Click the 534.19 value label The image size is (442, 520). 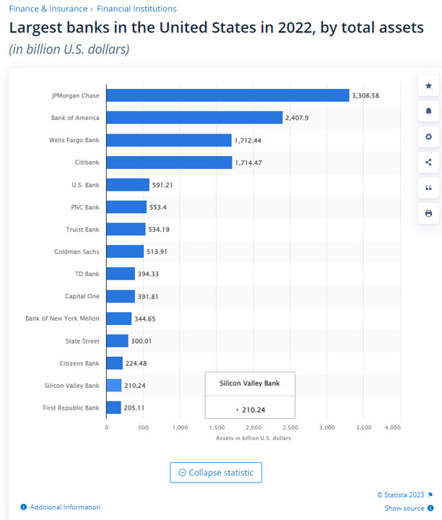(159, 230)
